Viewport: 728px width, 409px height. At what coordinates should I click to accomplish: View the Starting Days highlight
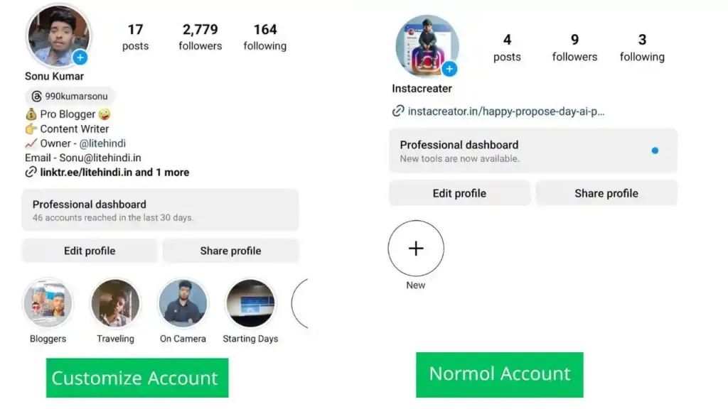pos(250,303)
